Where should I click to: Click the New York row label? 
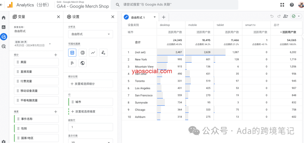tap(141, 59)
